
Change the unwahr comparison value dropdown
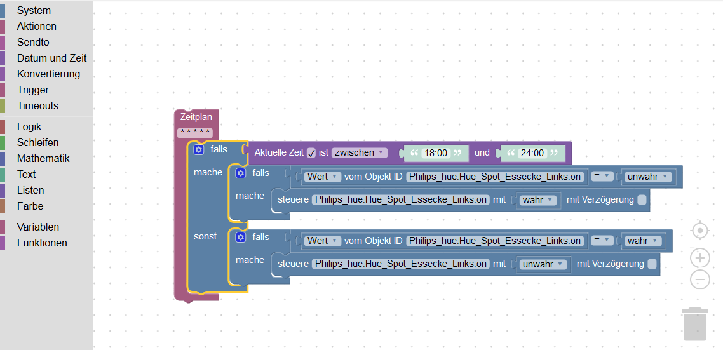point(647,177)
